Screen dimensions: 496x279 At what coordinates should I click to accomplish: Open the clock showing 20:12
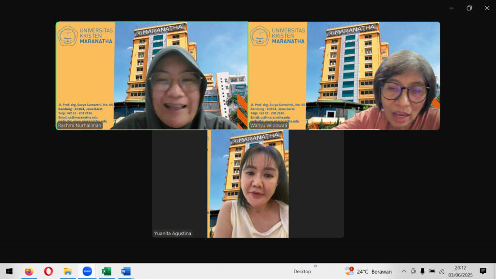click(x=460, y=271)
